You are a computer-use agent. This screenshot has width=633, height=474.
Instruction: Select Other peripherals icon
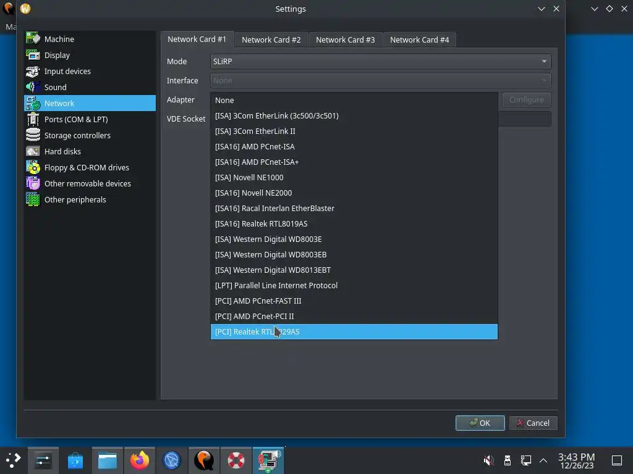[x=33, y=200]
